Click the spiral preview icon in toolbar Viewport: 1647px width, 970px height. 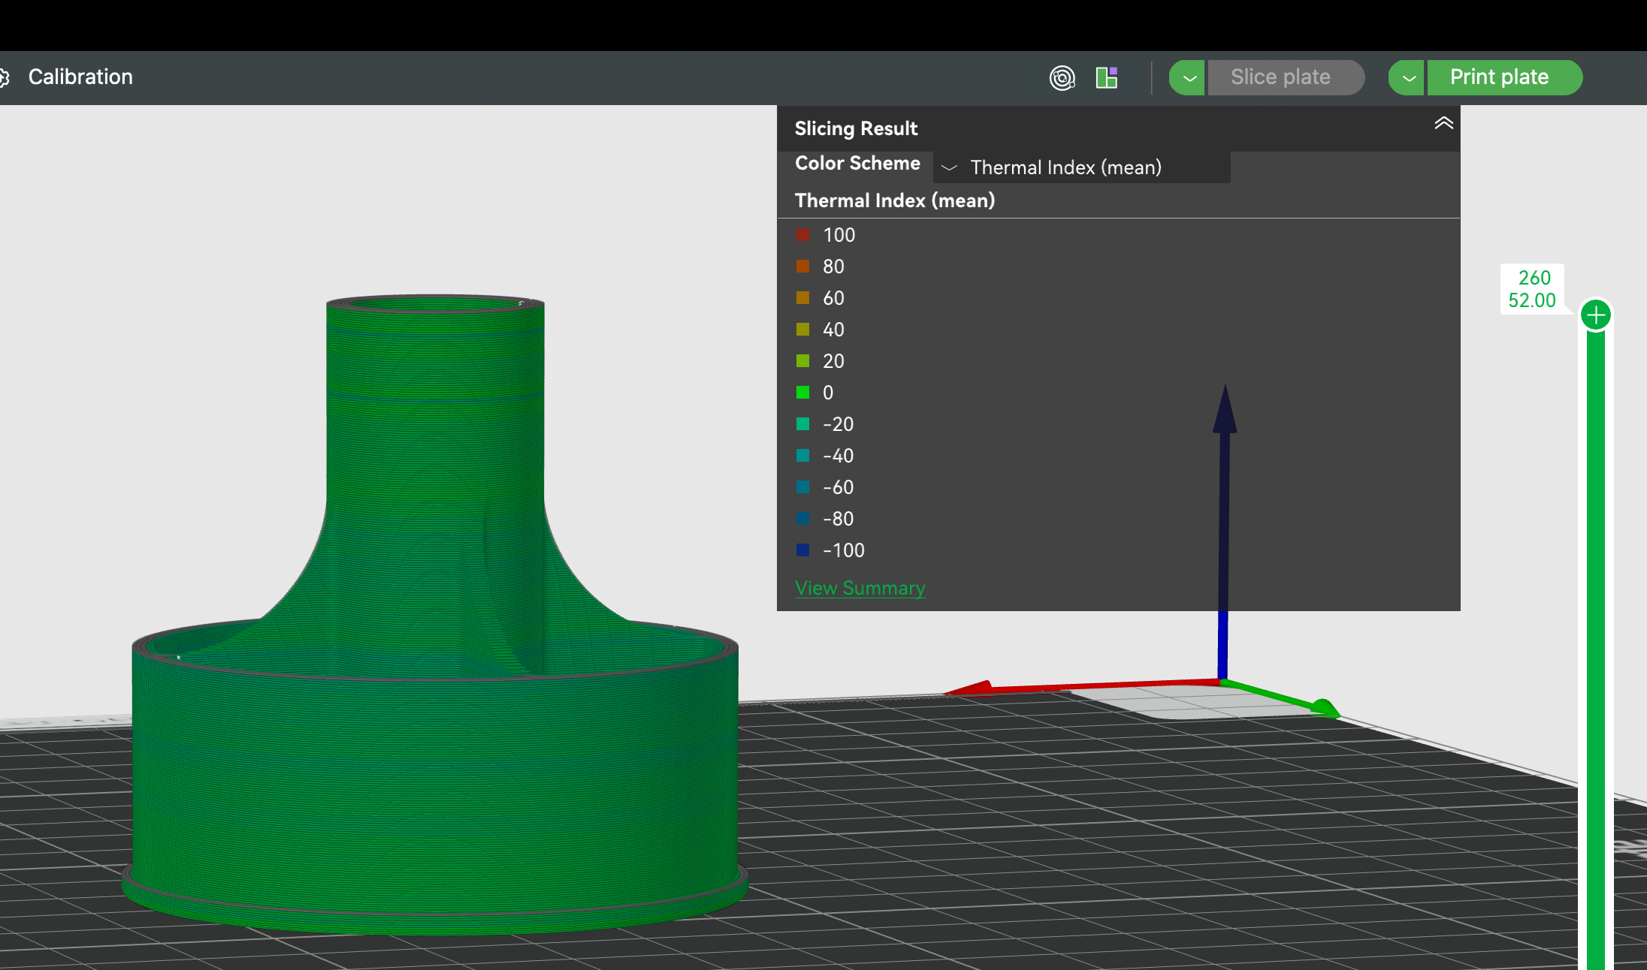[x=1062, y=77]
